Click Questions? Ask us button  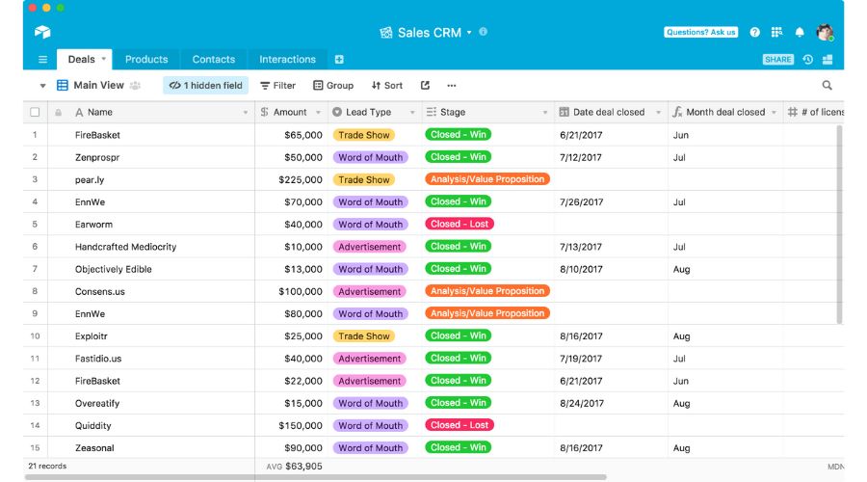pos(701,32)
